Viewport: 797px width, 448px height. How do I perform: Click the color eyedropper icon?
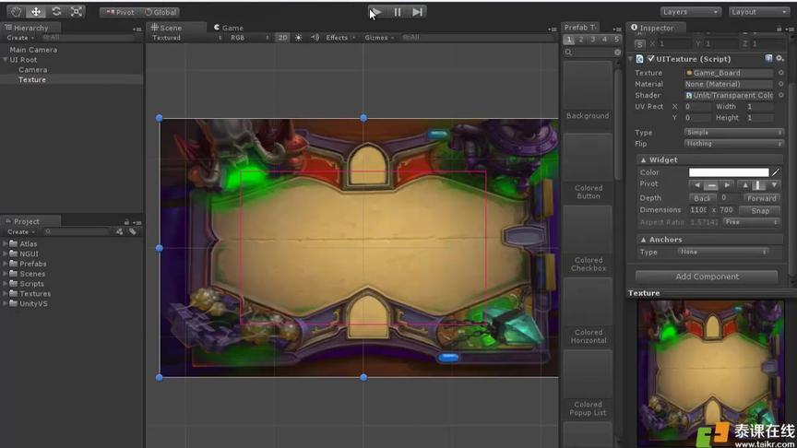pos(775,172)
